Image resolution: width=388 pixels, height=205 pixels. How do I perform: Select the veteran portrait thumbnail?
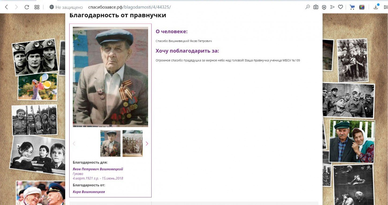tap(110, 143)
